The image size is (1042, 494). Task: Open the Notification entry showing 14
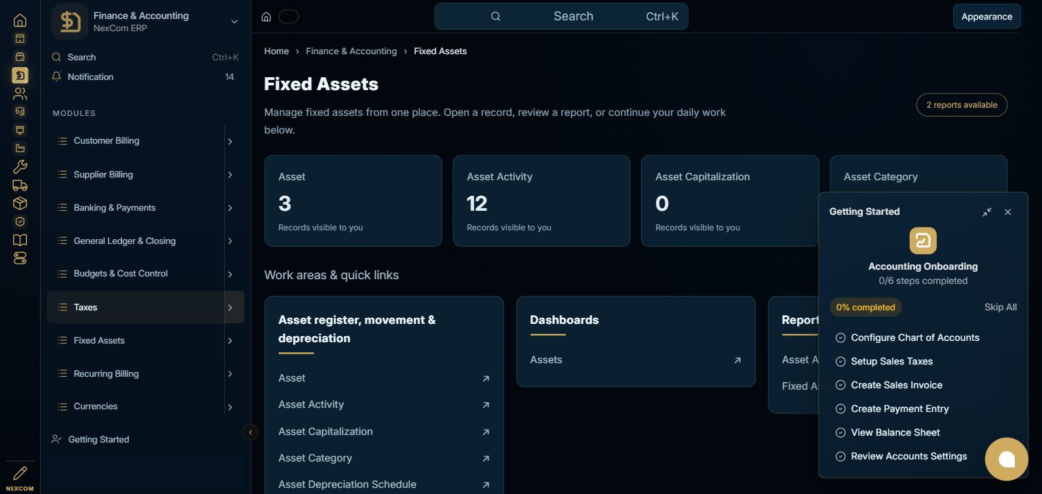click(145, 77)
